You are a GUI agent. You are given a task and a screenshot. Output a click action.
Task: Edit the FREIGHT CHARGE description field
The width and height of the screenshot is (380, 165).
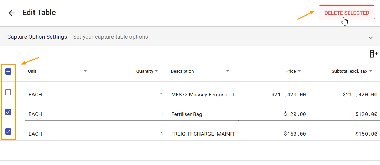coord(203,134)
